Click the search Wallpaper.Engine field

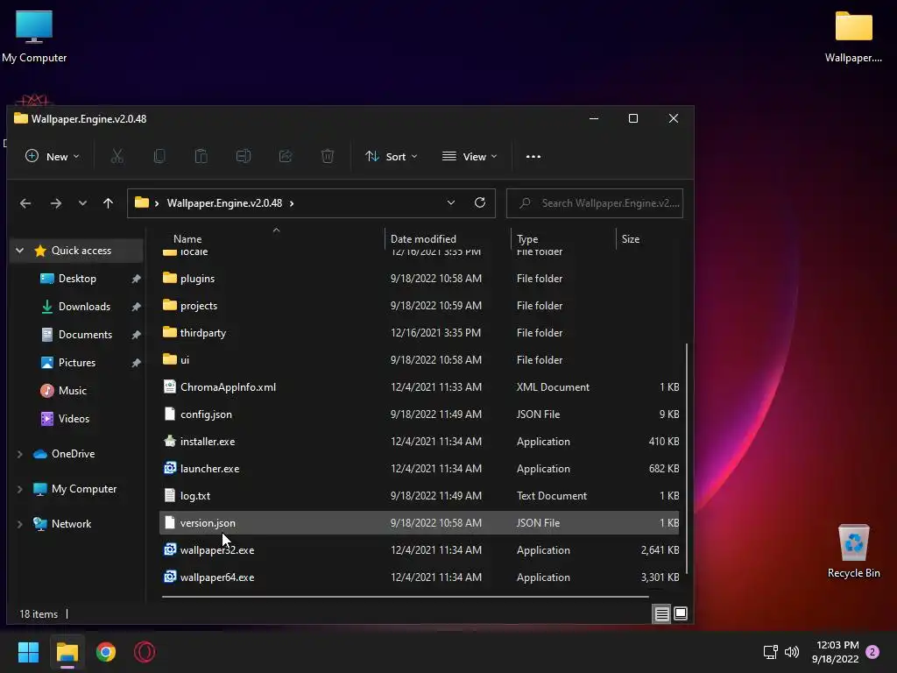(x=595, y=203)
